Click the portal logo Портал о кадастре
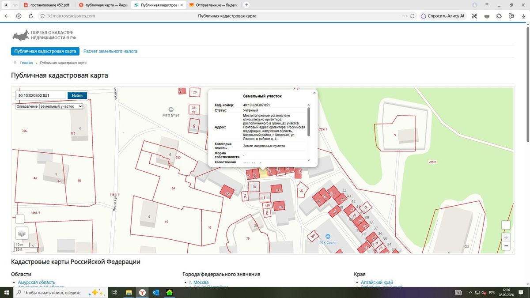The image size is (530, 298). (x=44, y=35)
